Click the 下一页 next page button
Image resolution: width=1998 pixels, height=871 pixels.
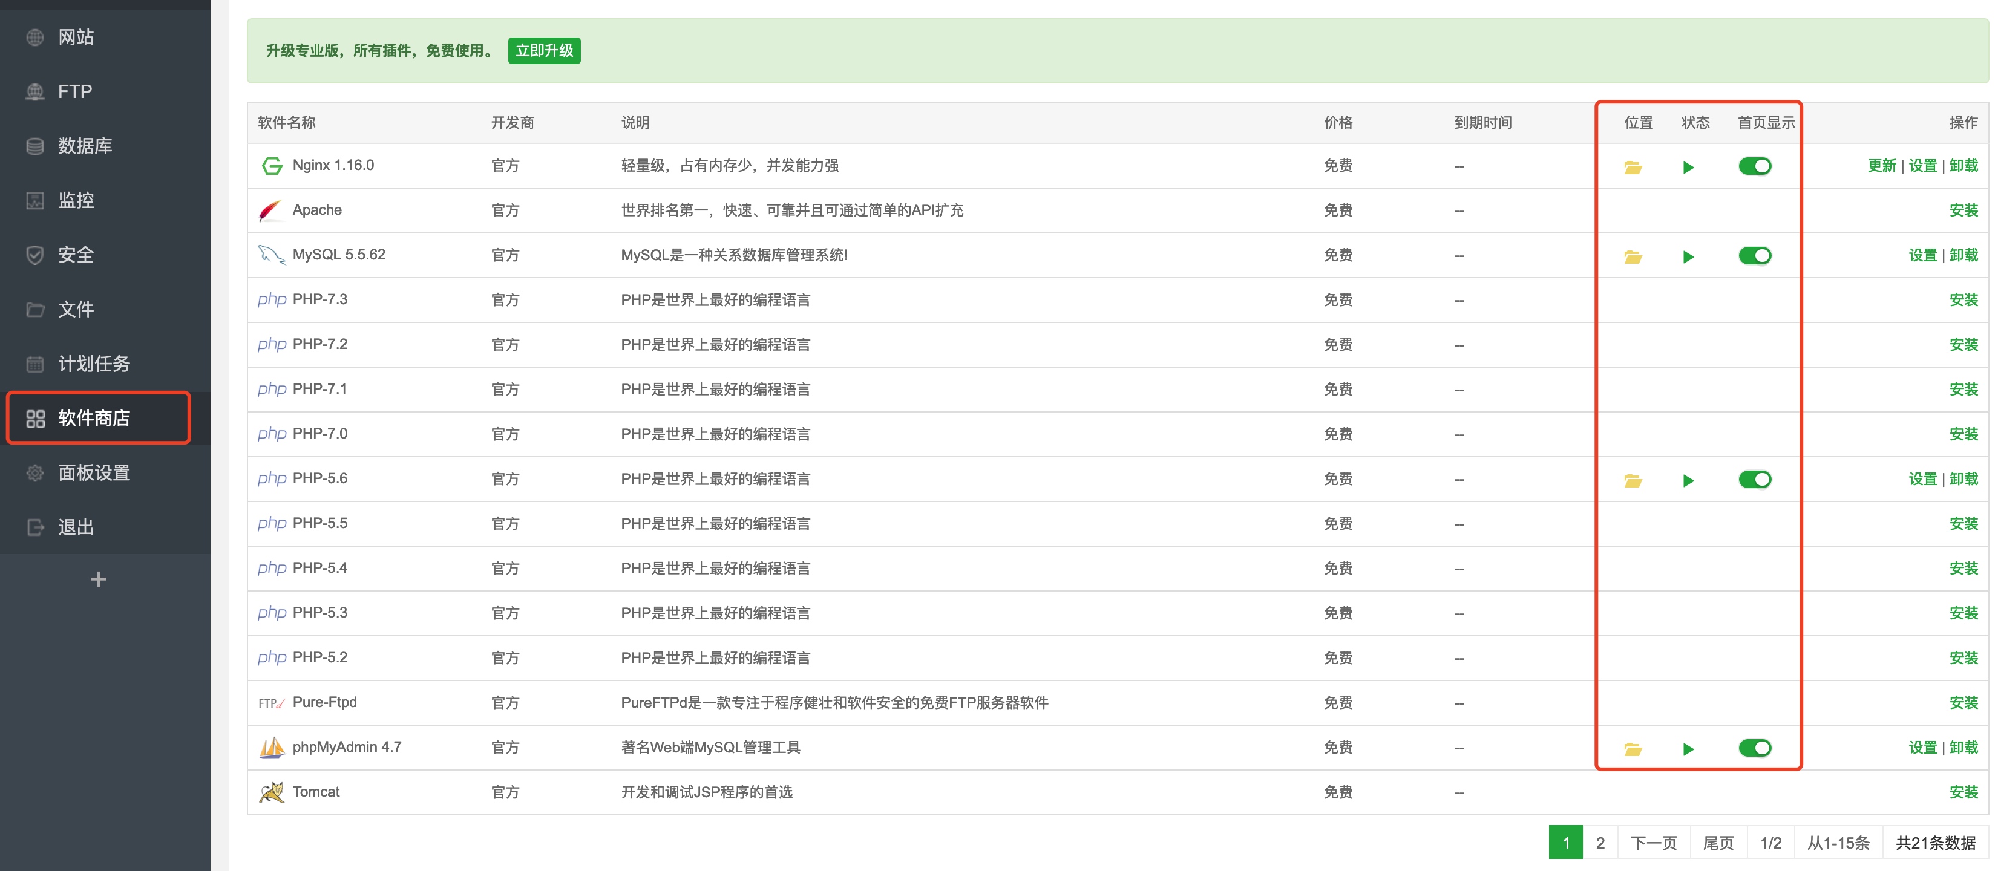click(x=1654, y=843)
